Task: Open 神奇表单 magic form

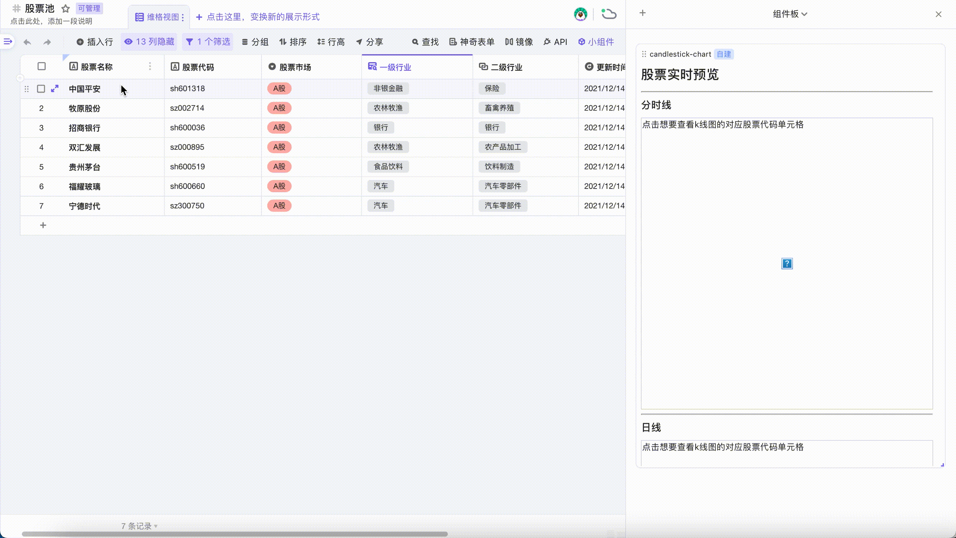Action: pos(471,42)
